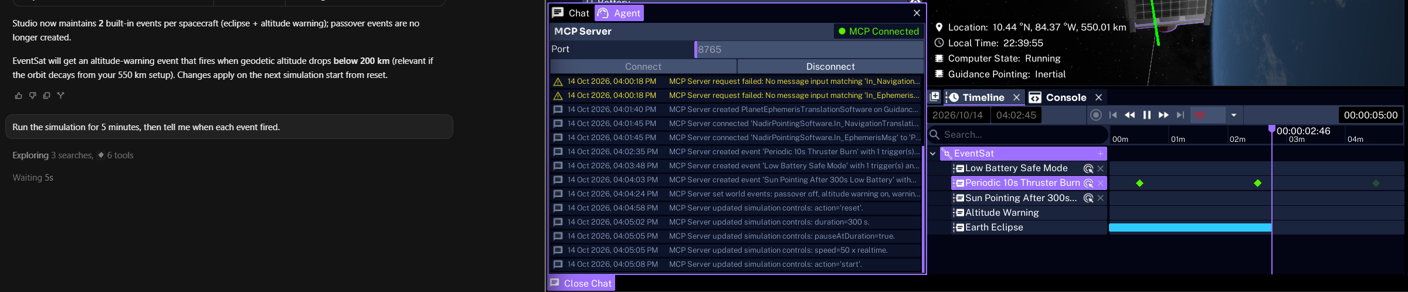The image size is (1408, 292).
Task: Click the Connect button
Action: point(643,67)
